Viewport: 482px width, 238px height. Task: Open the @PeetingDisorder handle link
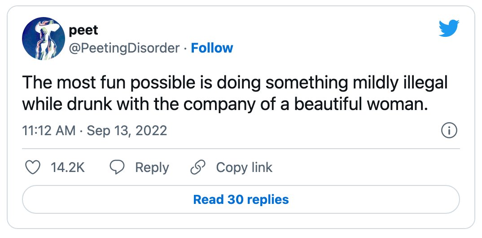(124, 48)
